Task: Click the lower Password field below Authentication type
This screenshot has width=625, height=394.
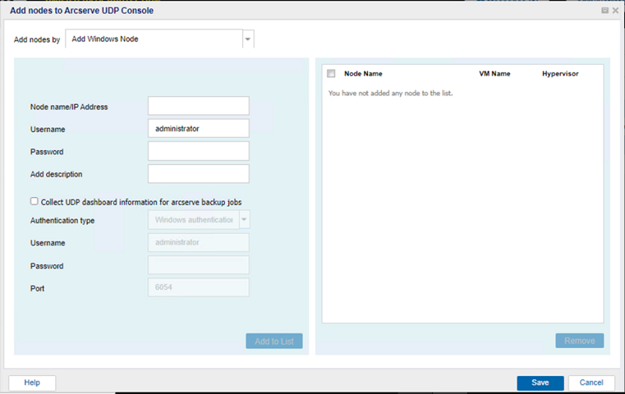Action: click(x=198, y=265)
